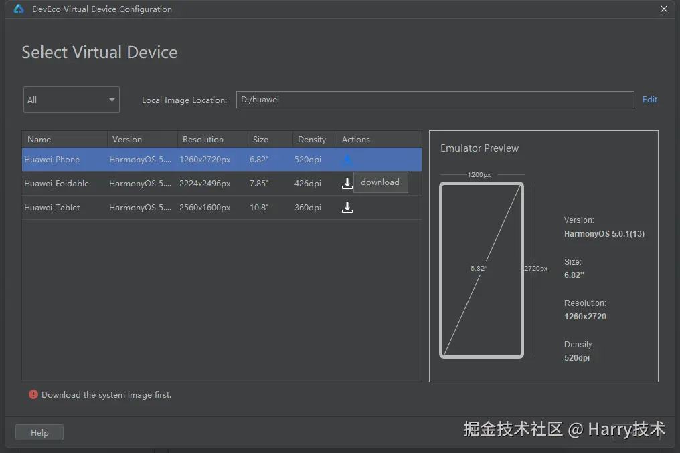
Task: Click the DevEco logo in title bar
Action: 19,9
